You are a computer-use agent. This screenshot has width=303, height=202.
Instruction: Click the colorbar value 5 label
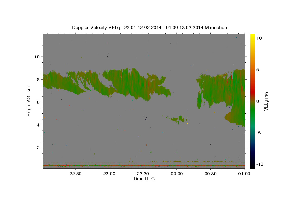(x=257, y=70)
